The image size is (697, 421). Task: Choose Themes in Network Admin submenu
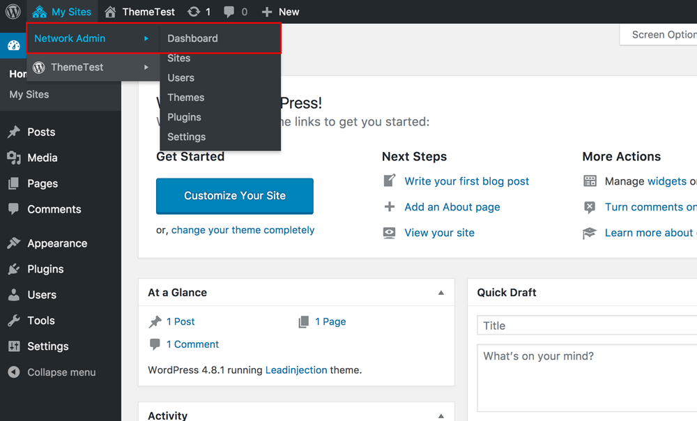click(186, 98)
